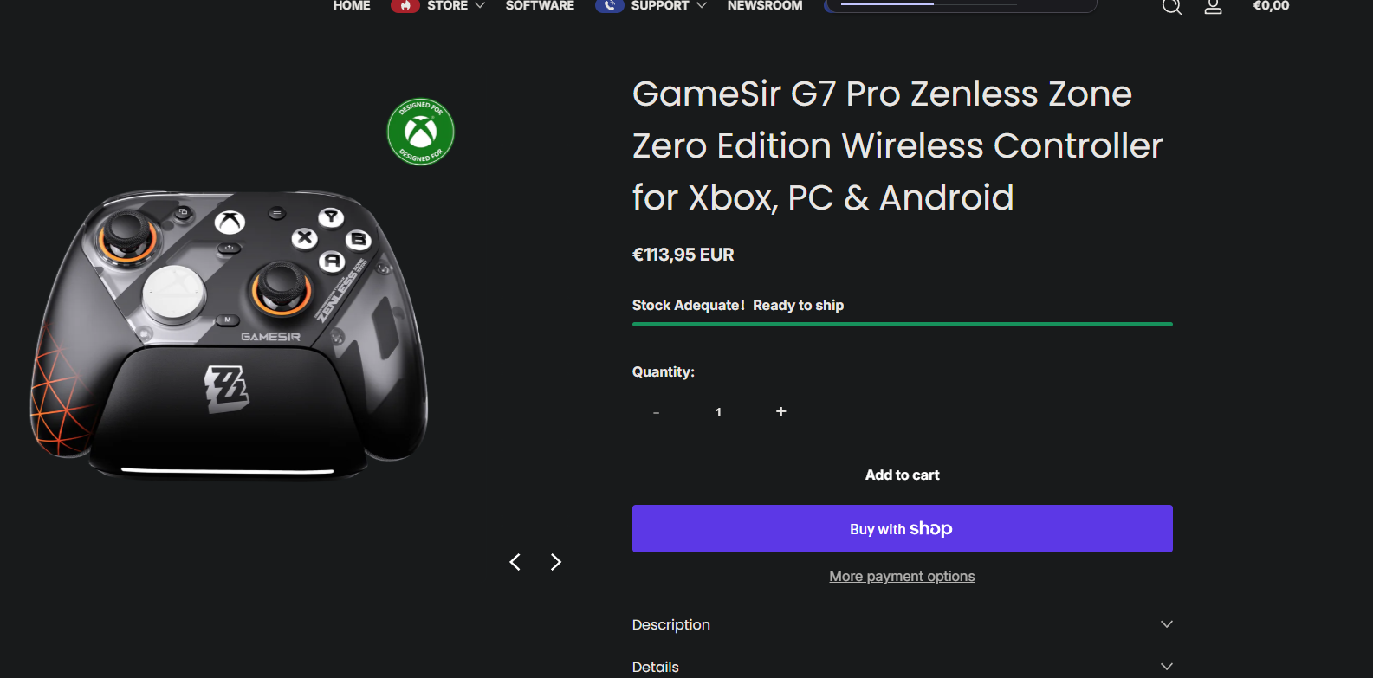The width and height of the screenshot is (1373, 678).
Task: Open the account user icon
Action: click(x=1214, y=7)
